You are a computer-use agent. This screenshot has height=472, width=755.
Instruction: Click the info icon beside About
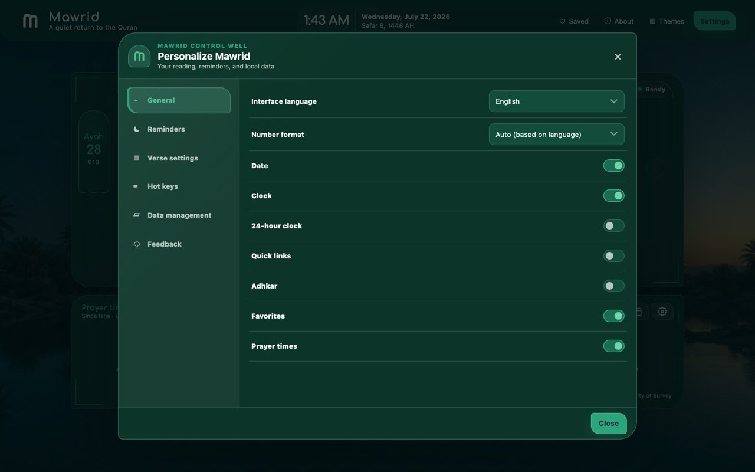pos(608,21)
